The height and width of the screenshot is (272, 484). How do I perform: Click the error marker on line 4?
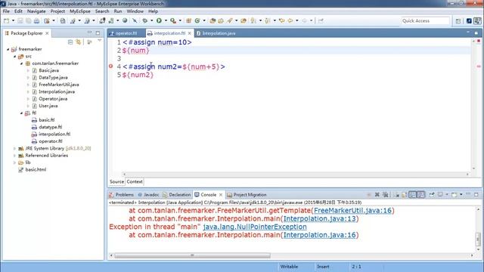pyautogui.click(x=111, y=66)
